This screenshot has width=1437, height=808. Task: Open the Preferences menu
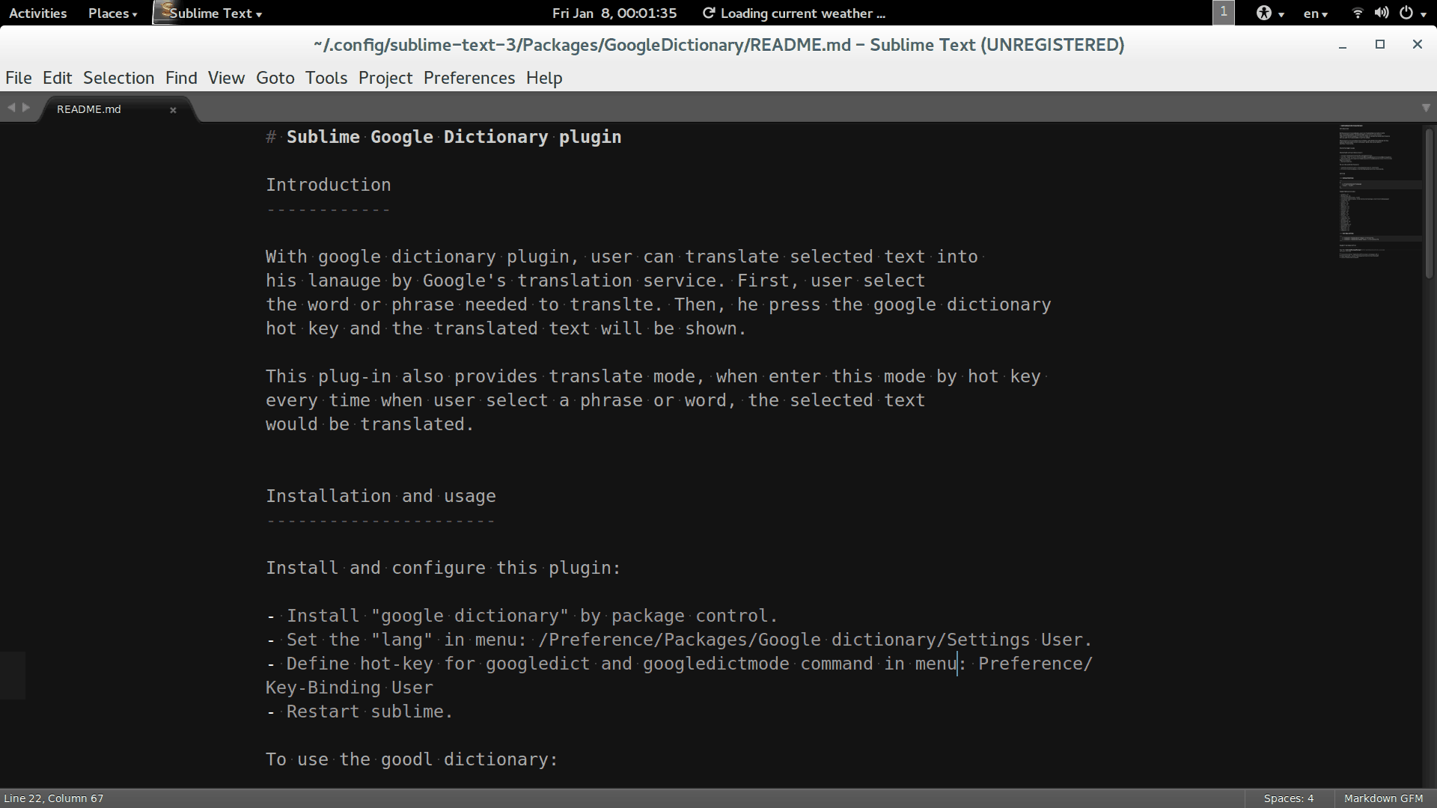click(x=468, y=77)
